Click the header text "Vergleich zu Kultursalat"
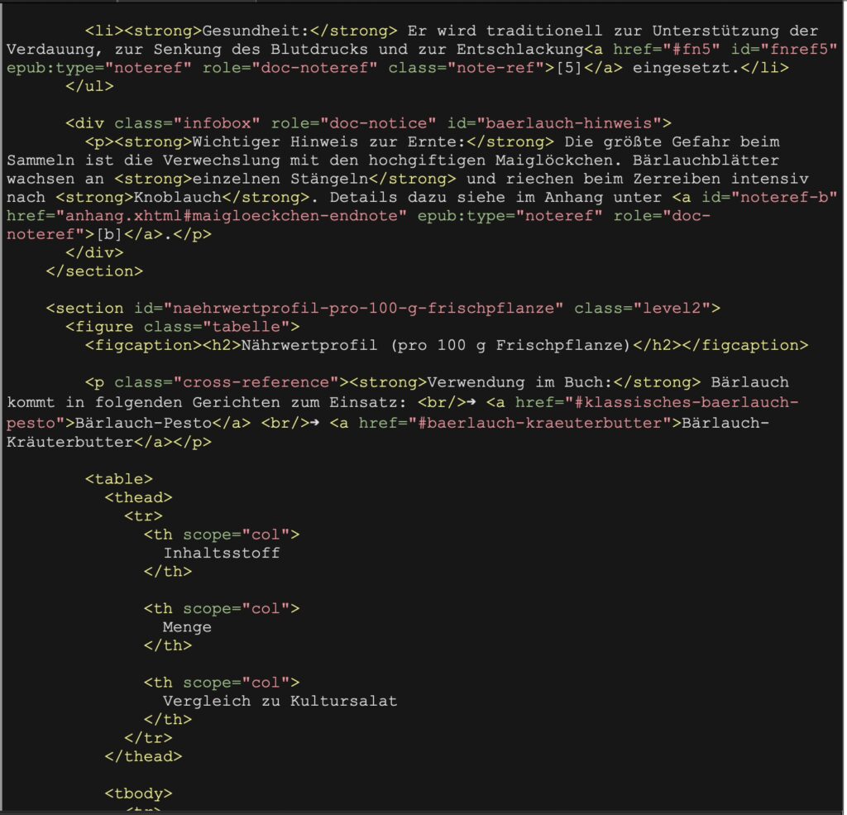847x815 pixels. [280, 701]
